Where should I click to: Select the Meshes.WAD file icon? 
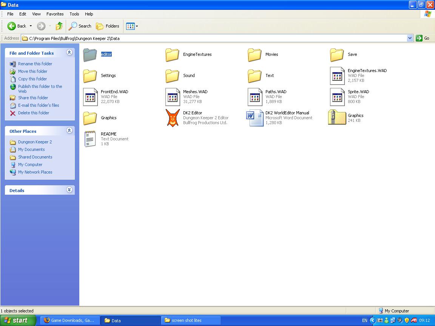coord(173,97)
